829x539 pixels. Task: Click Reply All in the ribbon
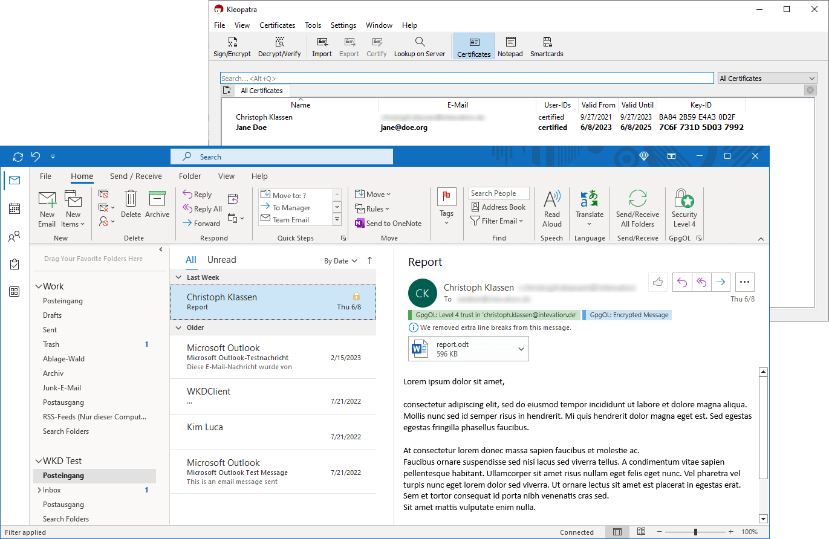[203, 209]
